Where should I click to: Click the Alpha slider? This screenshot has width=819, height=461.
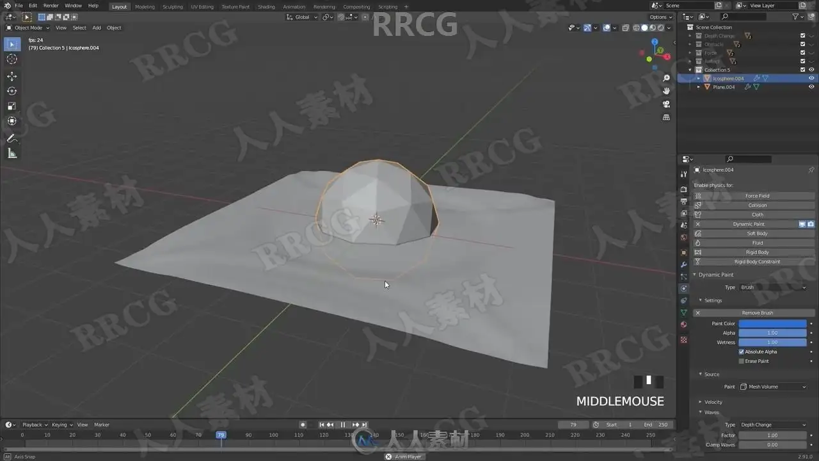(773, 333)
